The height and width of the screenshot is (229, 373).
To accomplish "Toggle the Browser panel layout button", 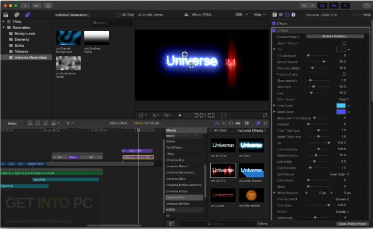I will [x=322, y=5].
